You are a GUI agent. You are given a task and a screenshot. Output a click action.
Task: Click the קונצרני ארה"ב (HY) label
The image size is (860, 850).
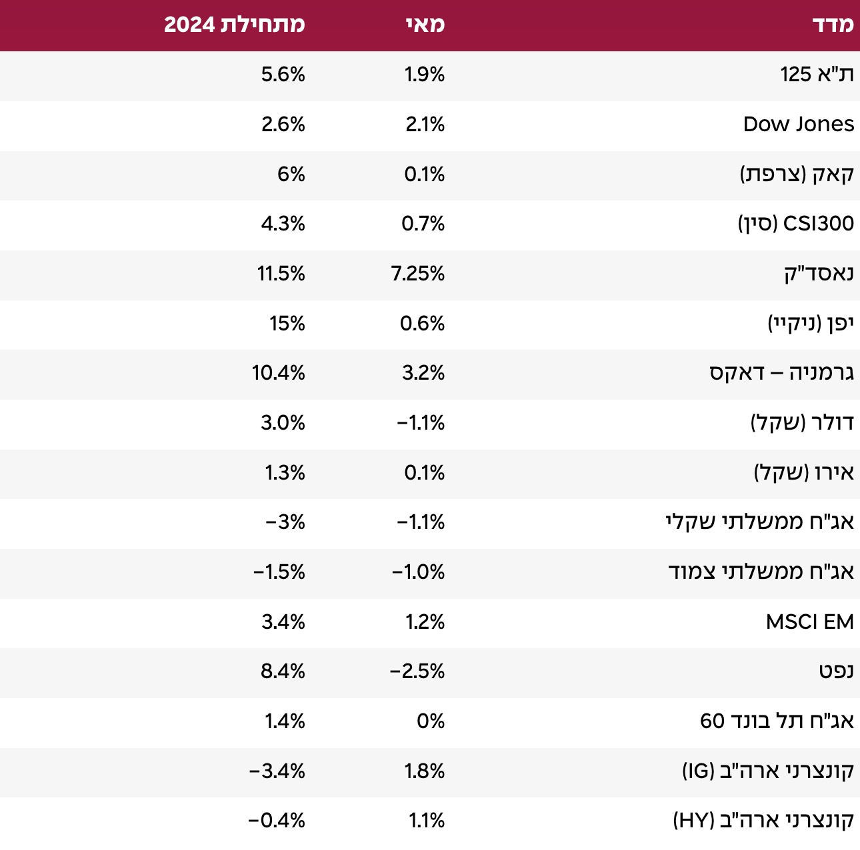pyautogui.click(x=763, y=821)
